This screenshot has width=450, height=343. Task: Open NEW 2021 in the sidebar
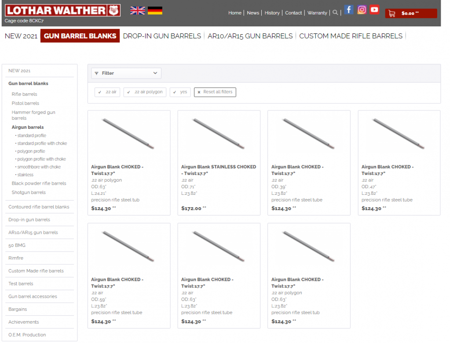(x=19, y=71)
